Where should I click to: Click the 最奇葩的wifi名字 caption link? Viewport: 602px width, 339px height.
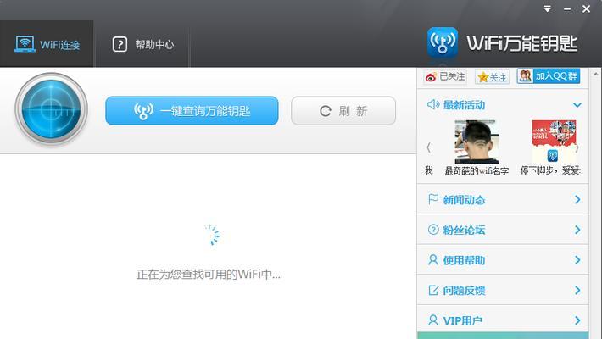[x=477, y=170]
